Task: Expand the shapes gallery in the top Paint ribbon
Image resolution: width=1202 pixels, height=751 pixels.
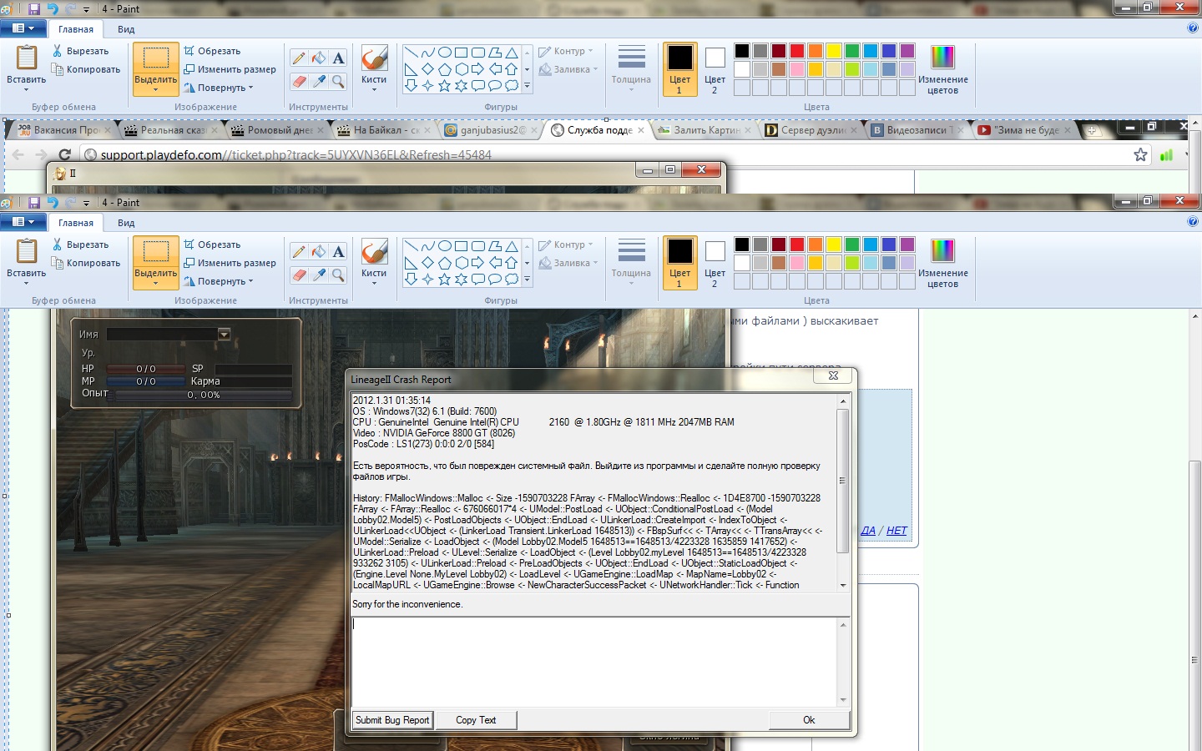Action: tap(527, 85)
